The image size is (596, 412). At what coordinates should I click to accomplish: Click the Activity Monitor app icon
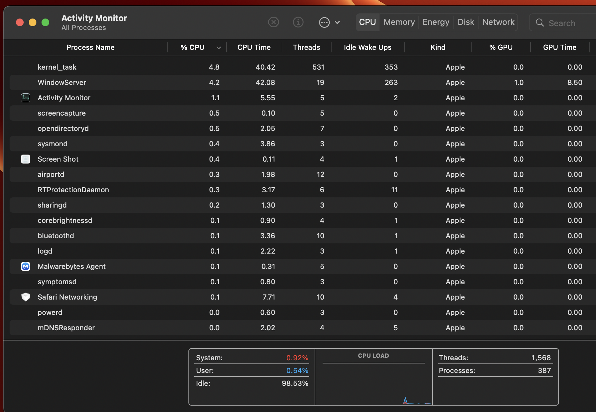26,98
